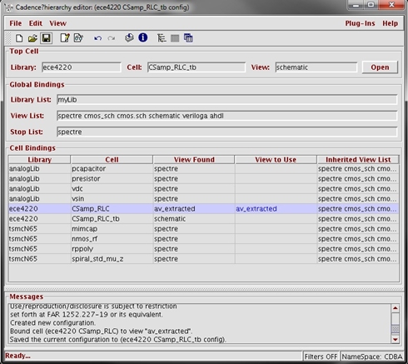Click the NameSpace: CDBA status indicator

(371, 357)
